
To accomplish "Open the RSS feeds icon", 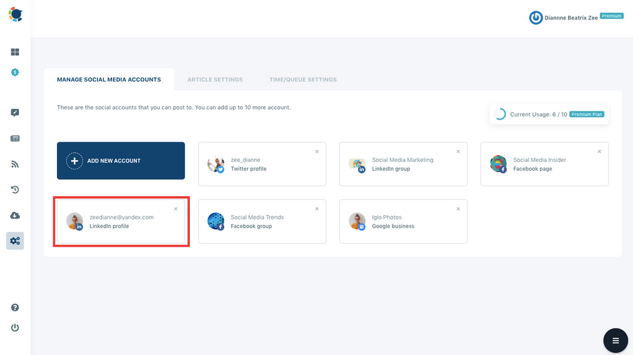I will [x=15, y=164].
